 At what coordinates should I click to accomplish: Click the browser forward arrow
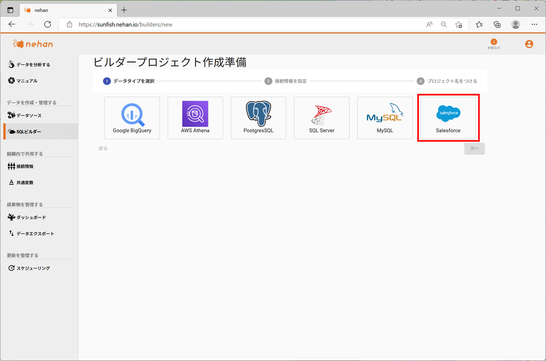(x=30, y=25)
